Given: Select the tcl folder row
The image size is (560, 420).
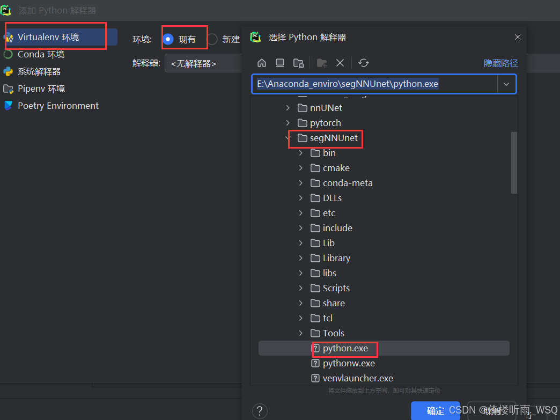Looking at the screenshot, I should click(384, 318).
